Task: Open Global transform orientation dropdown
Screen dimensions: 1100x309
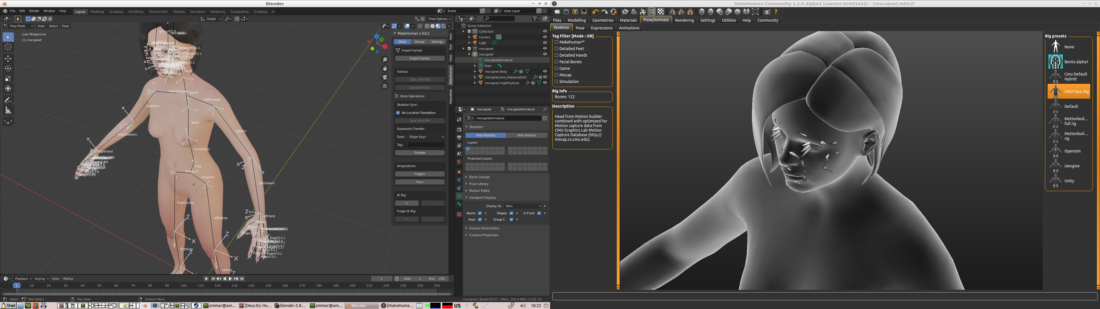Action: pos(211,19)
